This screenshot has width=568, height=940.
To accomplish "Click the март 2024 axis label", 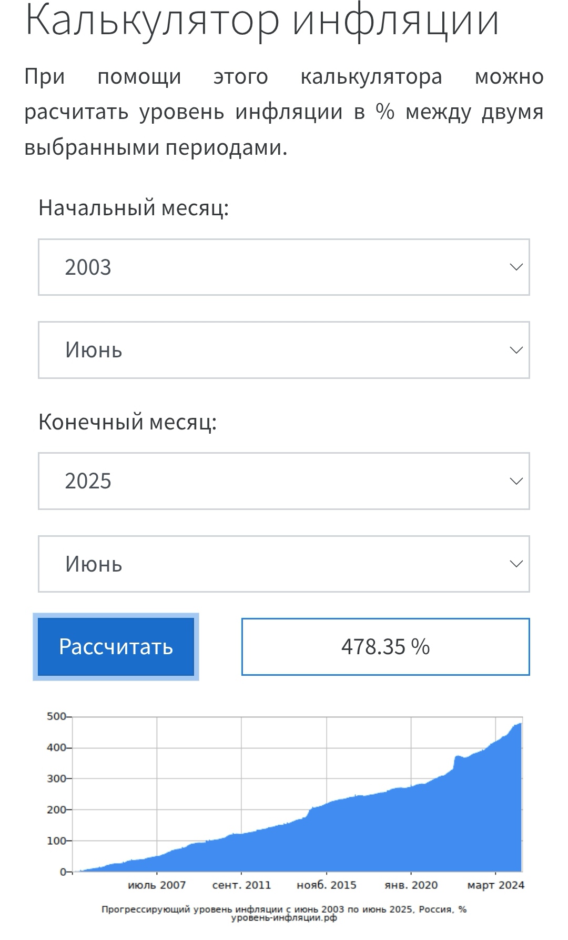I will tap(496, 885).
